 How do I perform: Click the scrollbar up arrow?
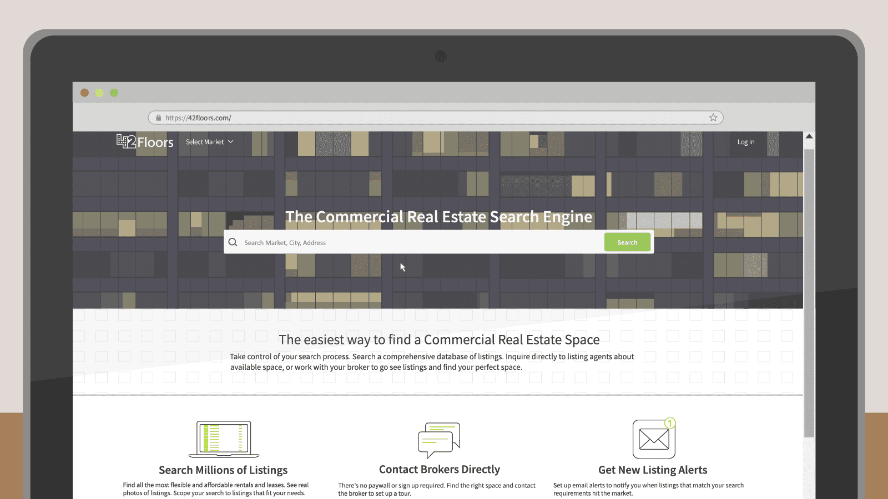coord(809,136)
